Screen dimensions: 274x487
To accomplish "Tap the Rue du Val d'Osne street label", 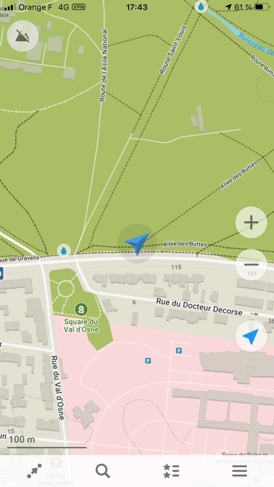I will 58,388.
